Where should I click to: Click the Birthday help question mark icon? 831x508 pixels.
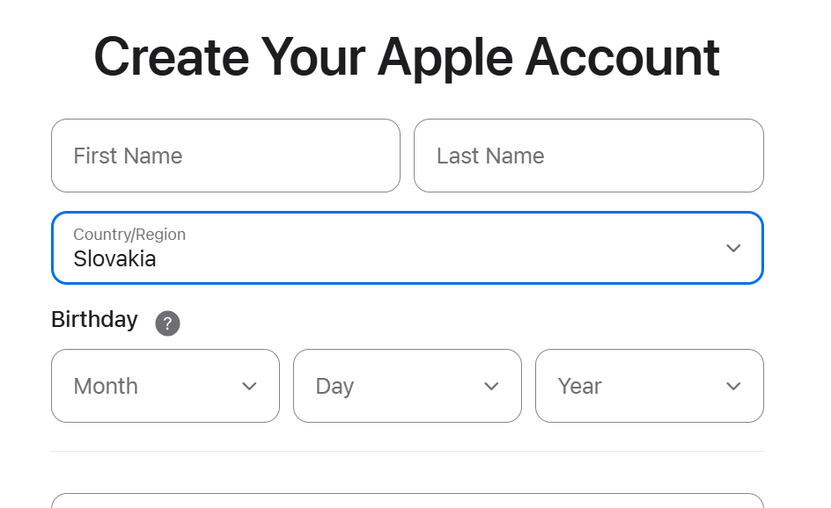click(x=167, y=323)
